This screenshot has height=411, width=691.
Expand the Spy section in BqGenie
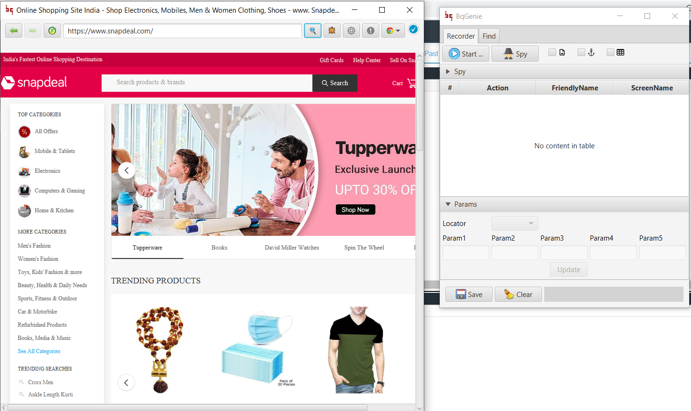448,72
